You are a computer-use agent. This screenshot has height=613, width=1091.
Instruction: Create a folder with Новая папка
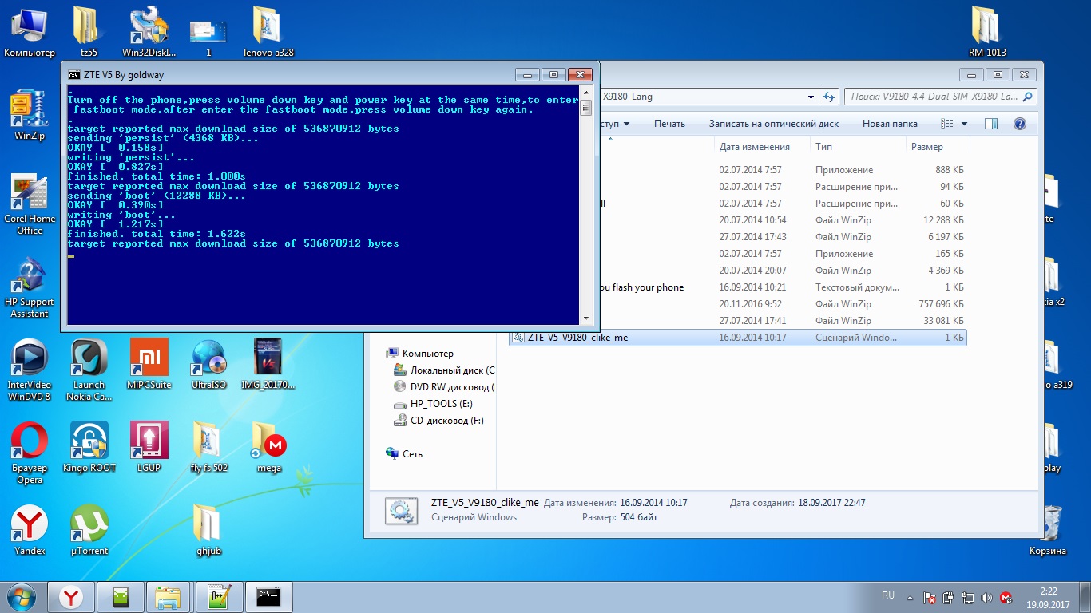(x=889, y=124)
